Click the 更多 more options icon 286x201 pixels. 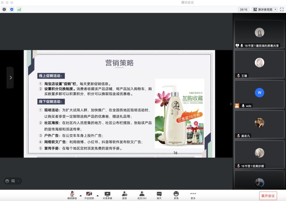coord(193,195)
